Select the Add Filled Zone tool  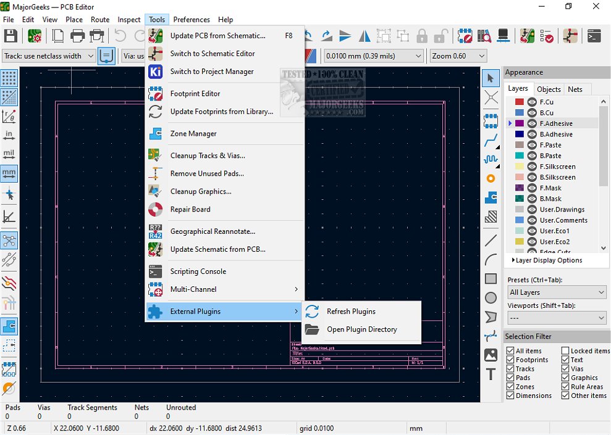tap(491, 197)
